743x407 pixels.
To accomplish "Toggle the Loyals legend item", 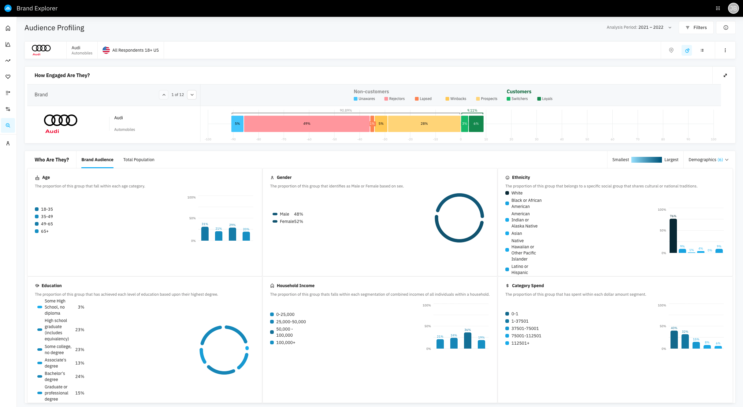I will click(x=544, y=99).
